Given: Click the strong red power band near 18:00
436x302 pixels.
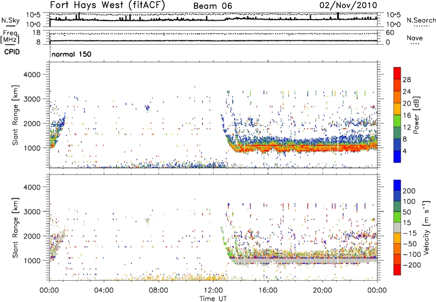Looking at the screenshot, I should [295, 147].
